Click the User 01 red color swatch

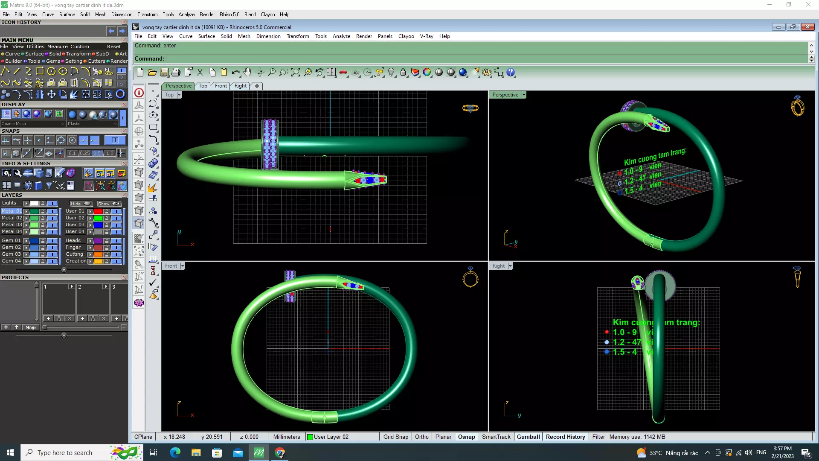tap(98, 211)
